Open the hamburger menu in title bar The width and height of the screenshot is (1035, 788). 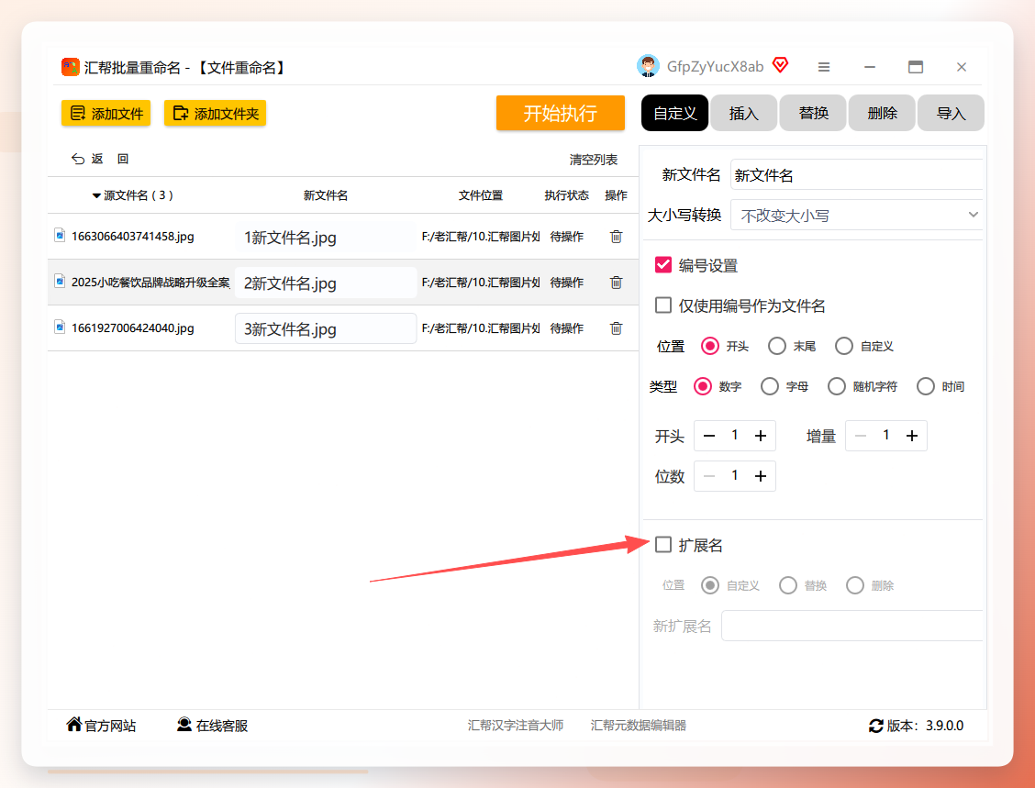824,67
